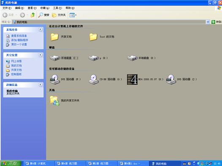
Task: Select the D: drive icon
Action: (93, 58)
